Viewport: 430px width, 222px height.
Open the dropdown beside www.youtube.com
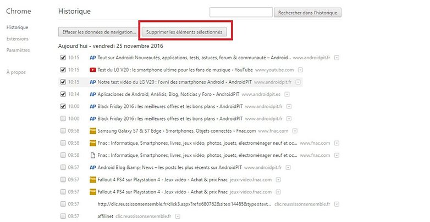point(300,70)
